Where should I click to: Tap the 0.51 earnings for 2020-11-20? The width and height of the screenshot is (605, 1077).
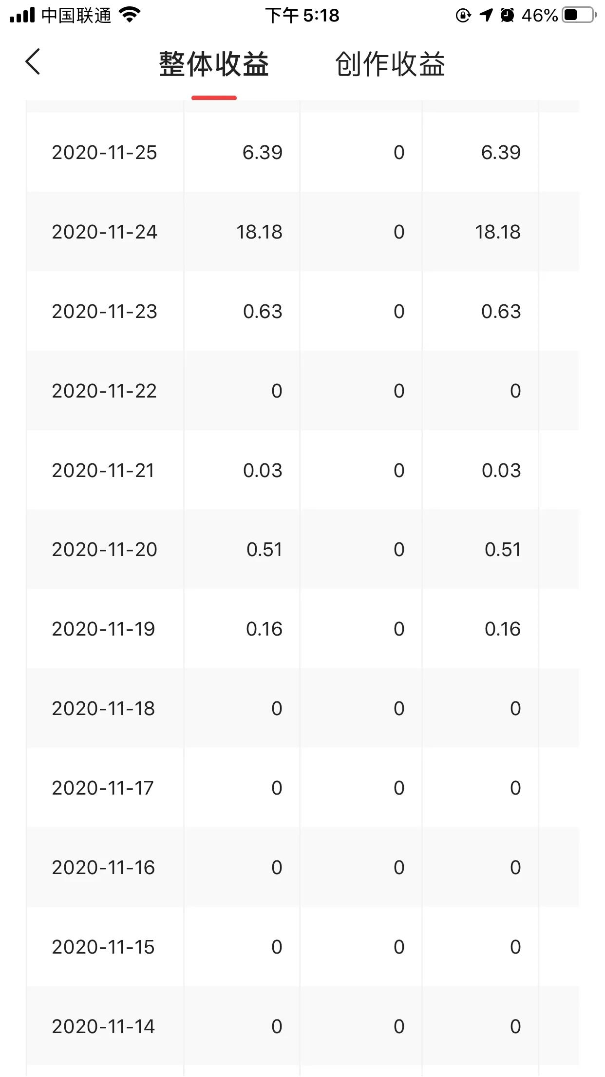pos(264,550)
